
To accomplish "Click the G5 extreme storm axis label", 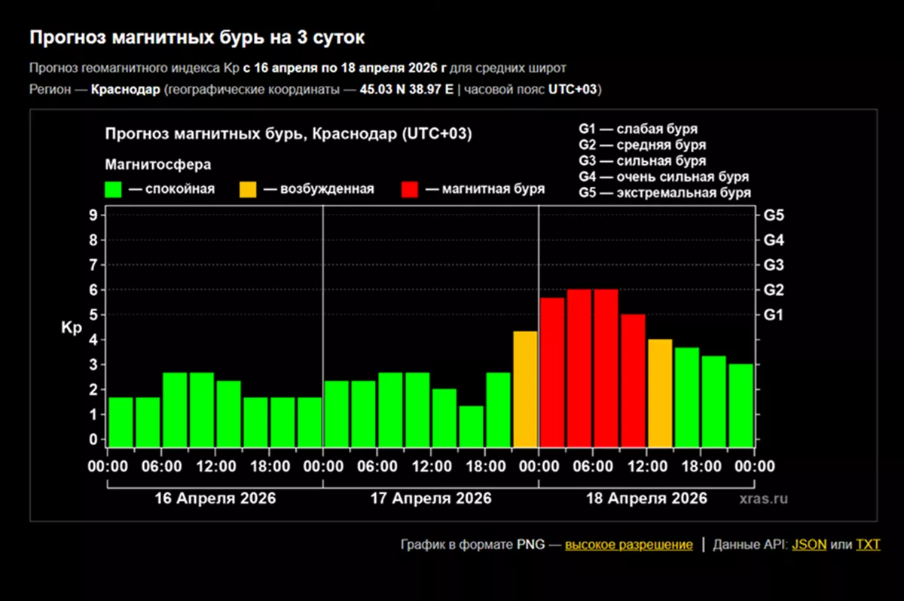I will pos(774,215).
